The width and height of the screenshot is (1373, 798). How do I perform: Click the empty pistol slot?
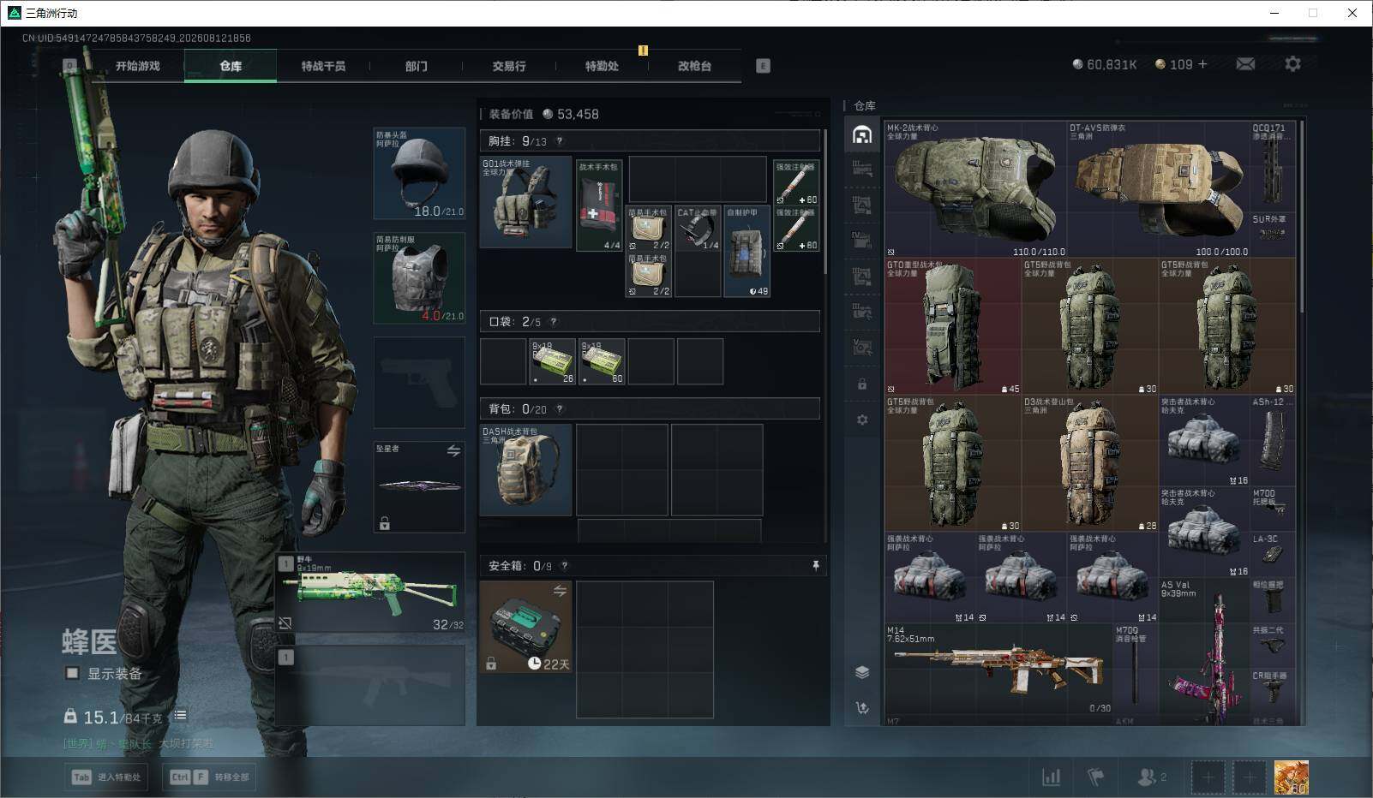tap(419, 382)
